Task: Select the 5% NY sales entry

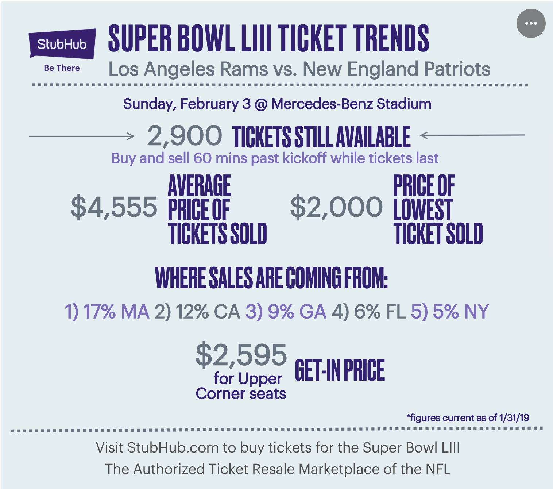Action: coord(450,312)
